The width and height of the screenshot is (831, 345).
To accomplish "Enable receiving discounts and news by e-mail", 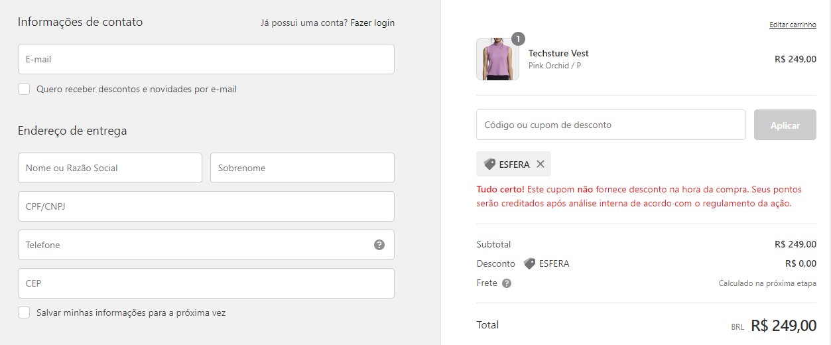I will pos(24,89).
